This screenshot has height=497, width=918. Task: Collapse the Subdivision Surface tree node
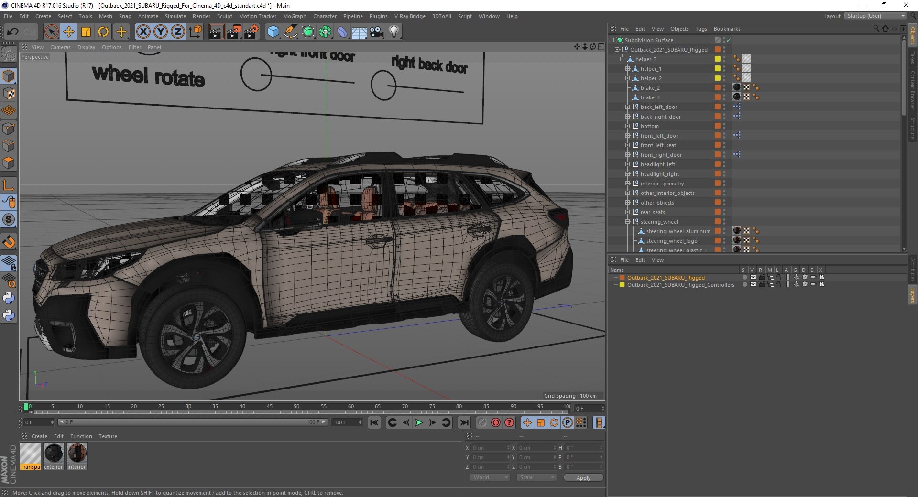coord(612,40)
